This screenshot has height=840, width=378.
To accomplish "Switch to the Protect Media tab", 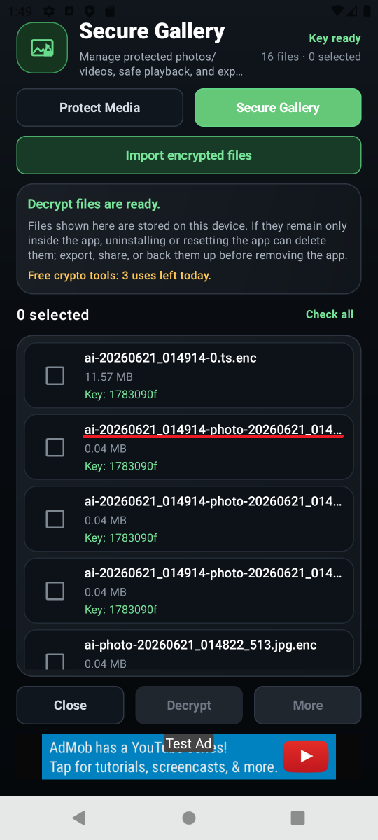I will point(100,108).
